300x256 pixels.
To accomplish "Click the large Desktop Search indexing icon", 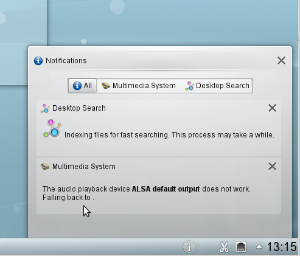I will point(52,128).
